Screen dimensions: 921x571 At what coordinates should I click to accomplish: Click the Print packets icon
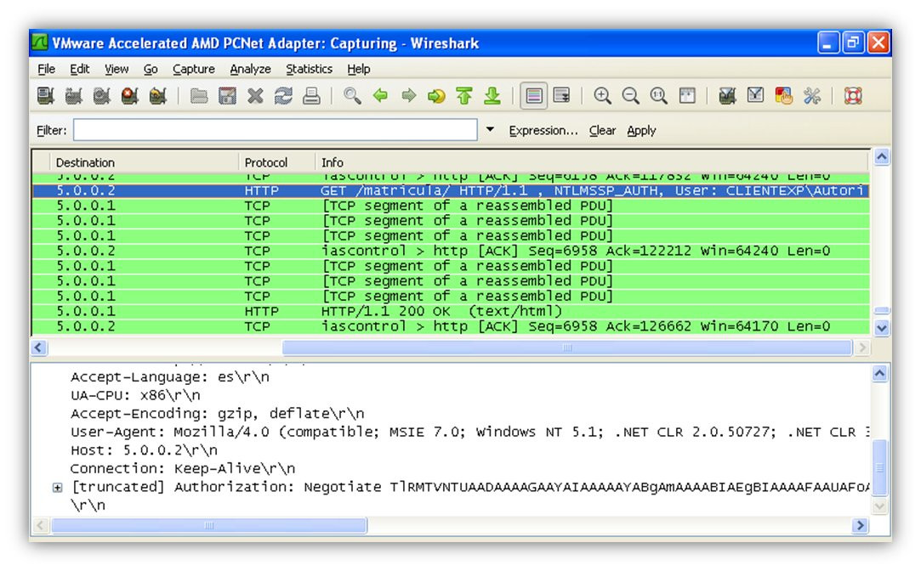click(311, 96)
